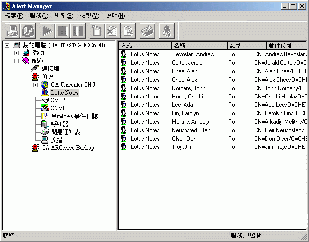
Task: Click the delete item toolbar icon
Action: coord(113,31)
